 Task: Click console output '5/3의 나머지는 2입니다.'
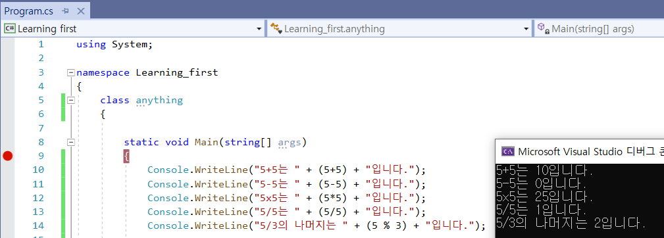[571, 223]
